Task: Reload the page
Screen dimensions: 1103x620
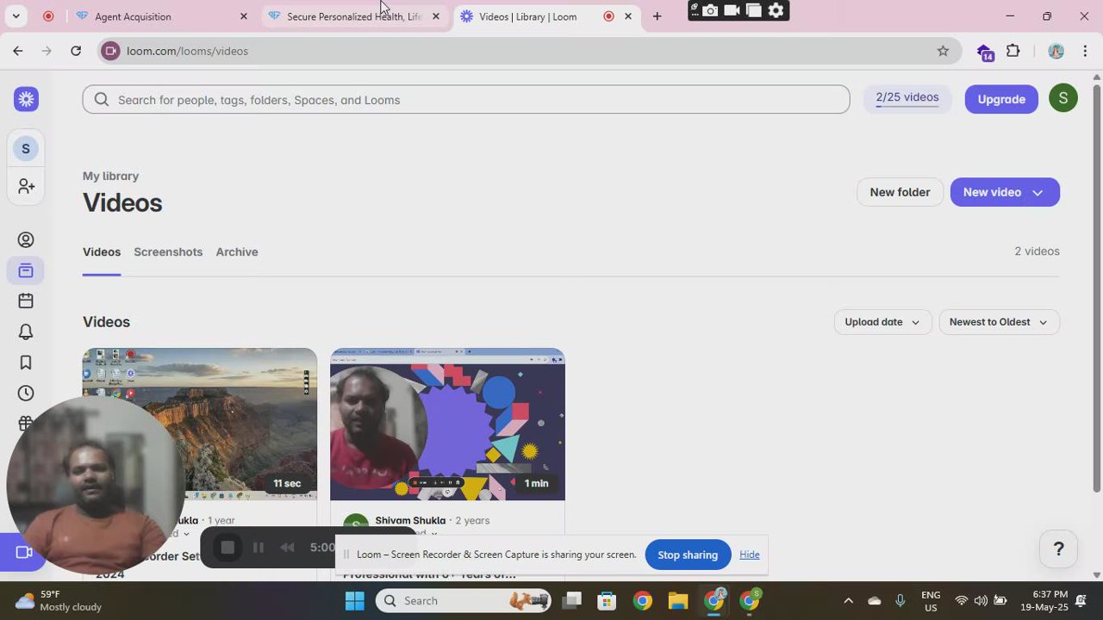Action: tap(76, 51)
